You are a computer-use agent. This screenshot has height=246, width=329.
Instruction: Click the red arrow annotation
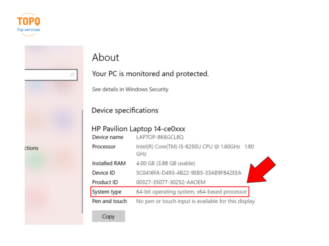point(261,170)
